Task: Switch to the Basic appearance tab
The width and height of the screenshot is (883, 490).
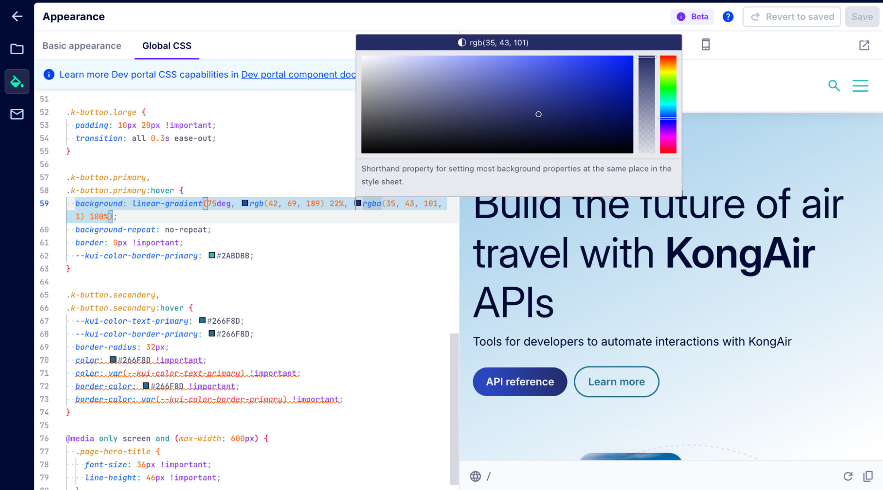Action: click(82, 46)
